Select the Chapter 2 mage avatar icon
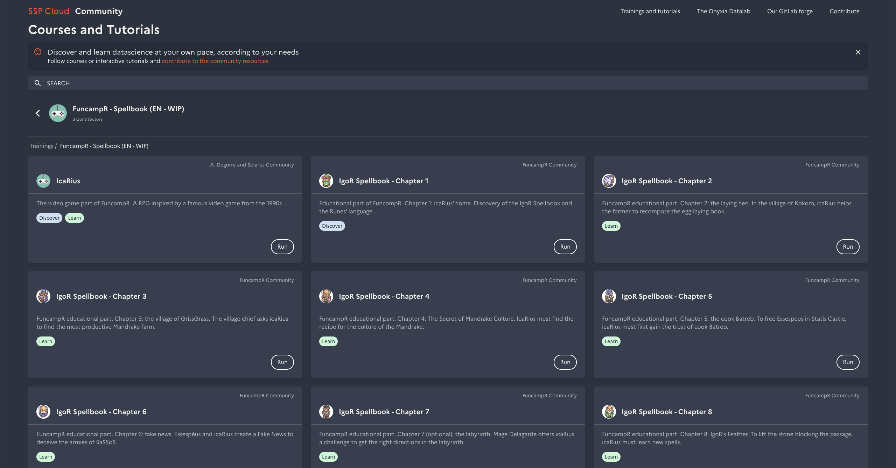 click(x=609, y=181)
